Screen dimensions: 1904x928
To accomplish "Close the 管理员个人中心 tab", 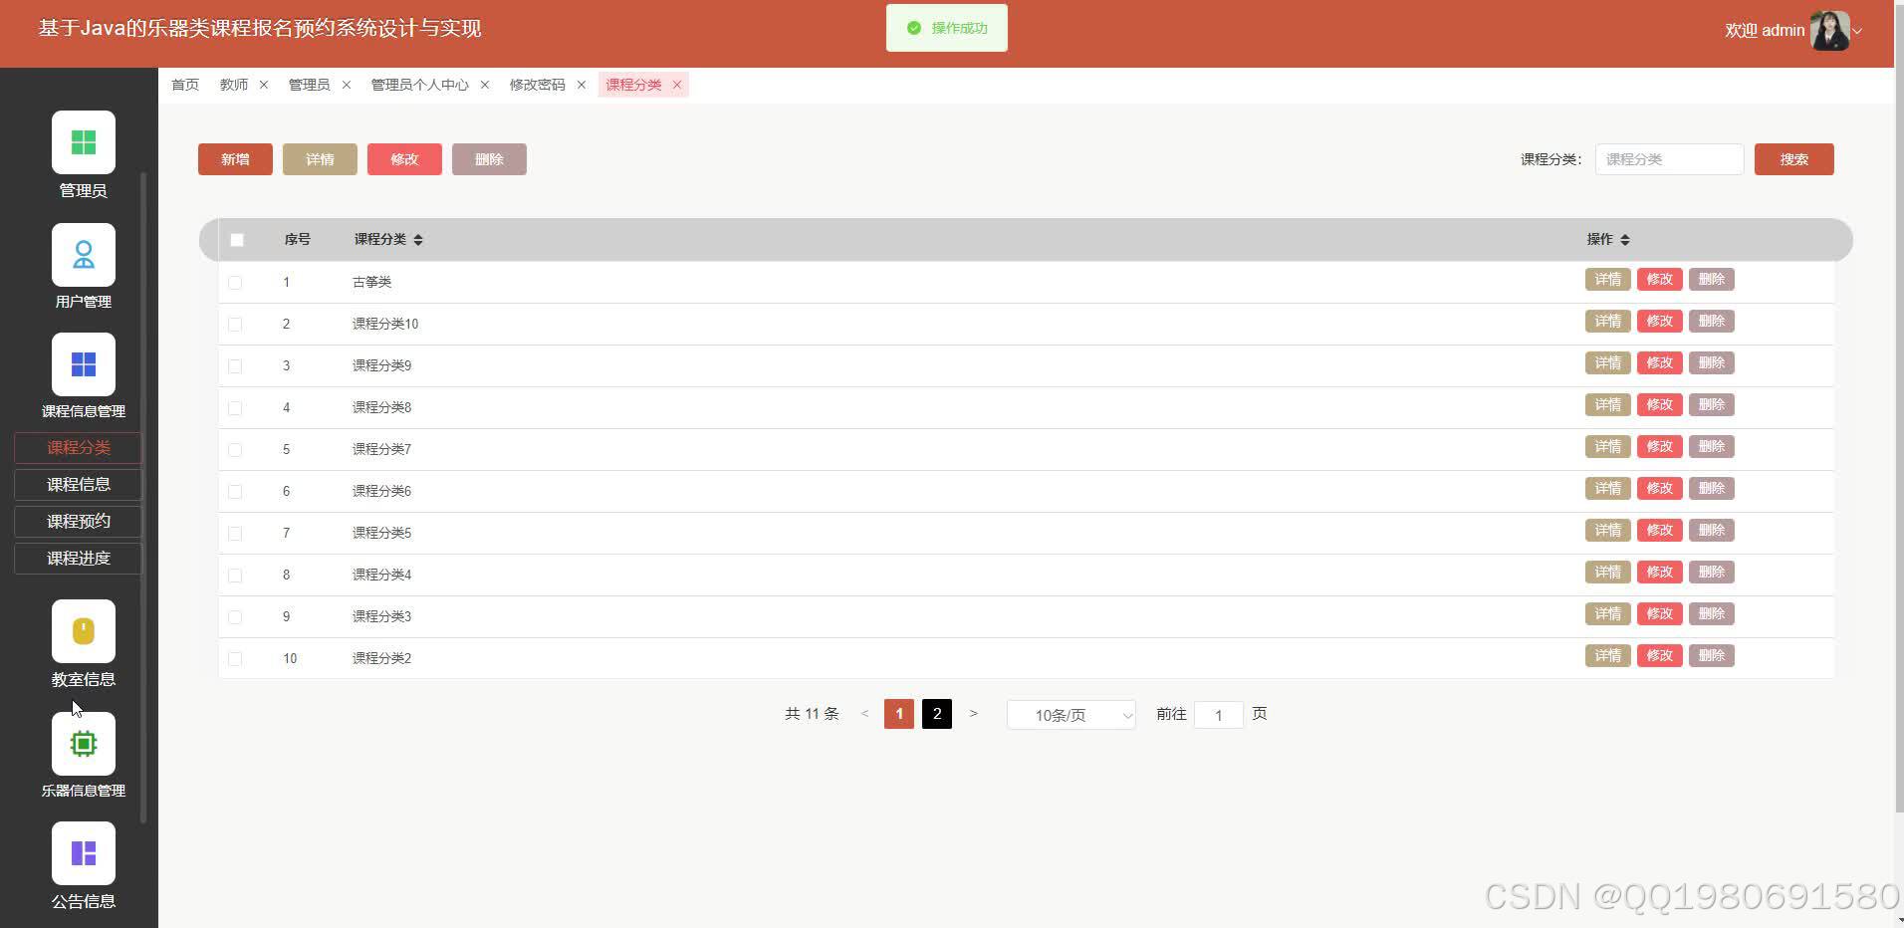I will click(485, 85).
